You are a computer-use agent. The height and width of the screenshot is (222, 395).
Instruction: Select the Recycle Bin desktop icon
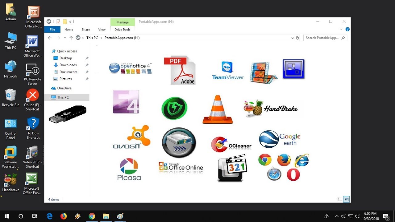point(10,98)
